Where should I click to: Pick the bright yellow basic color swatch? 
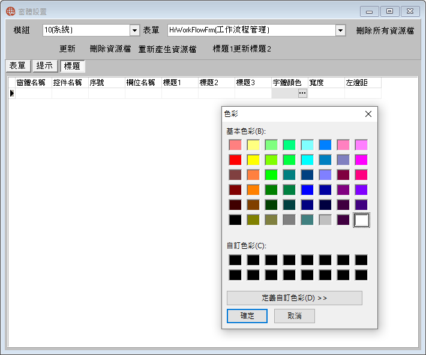(253, 160)
